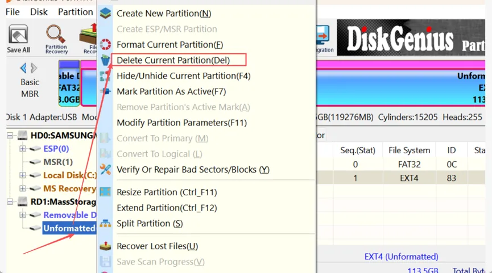Open the Partition Recovery tool
The image size is (492, 273).
tap(56, 40)
